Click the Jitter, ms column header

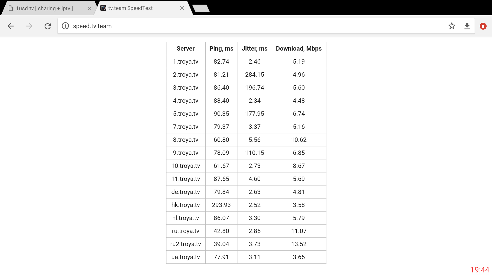pyautogui.click(x=254, y=49)
